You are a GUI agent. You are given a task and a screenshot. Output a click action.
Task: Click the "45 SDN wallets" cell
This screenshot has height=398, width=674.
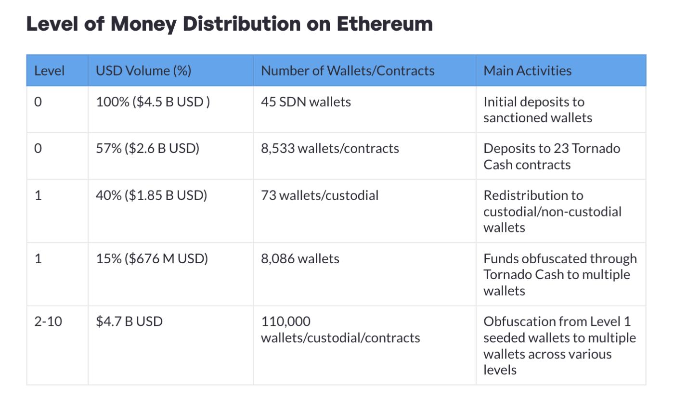coord(306,102)
